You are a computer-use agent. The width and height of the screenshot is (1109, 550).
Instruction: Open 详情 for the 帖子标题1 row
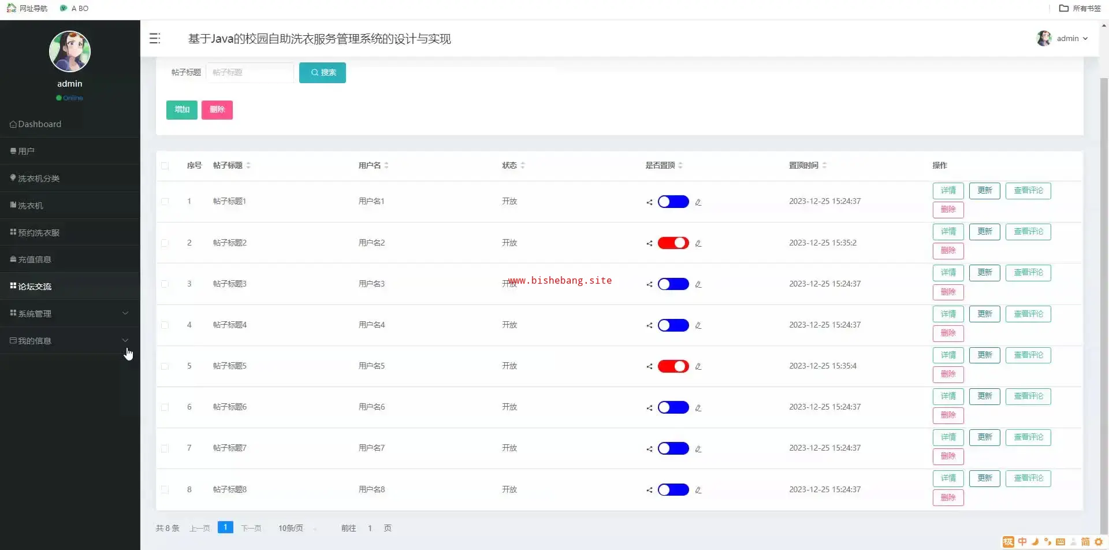point(948,191)
